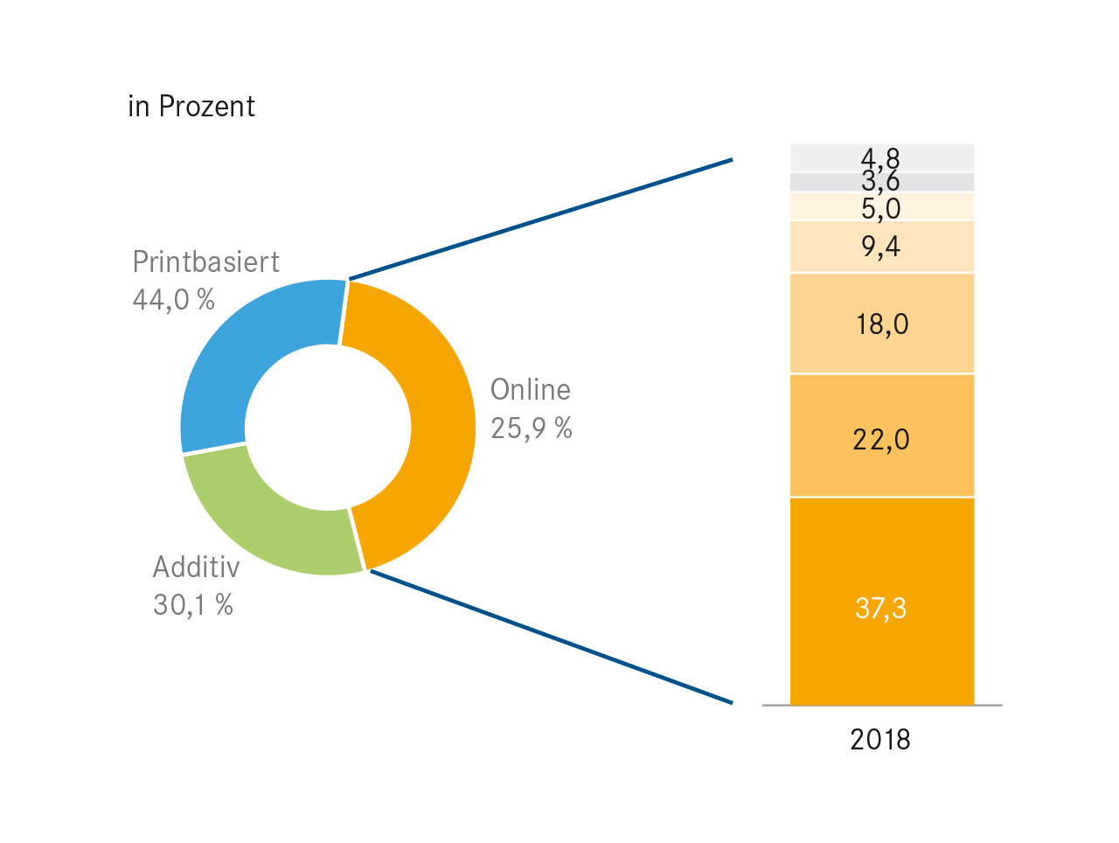
Task: Click the 2018 axis label
Action: coord(880,740)
